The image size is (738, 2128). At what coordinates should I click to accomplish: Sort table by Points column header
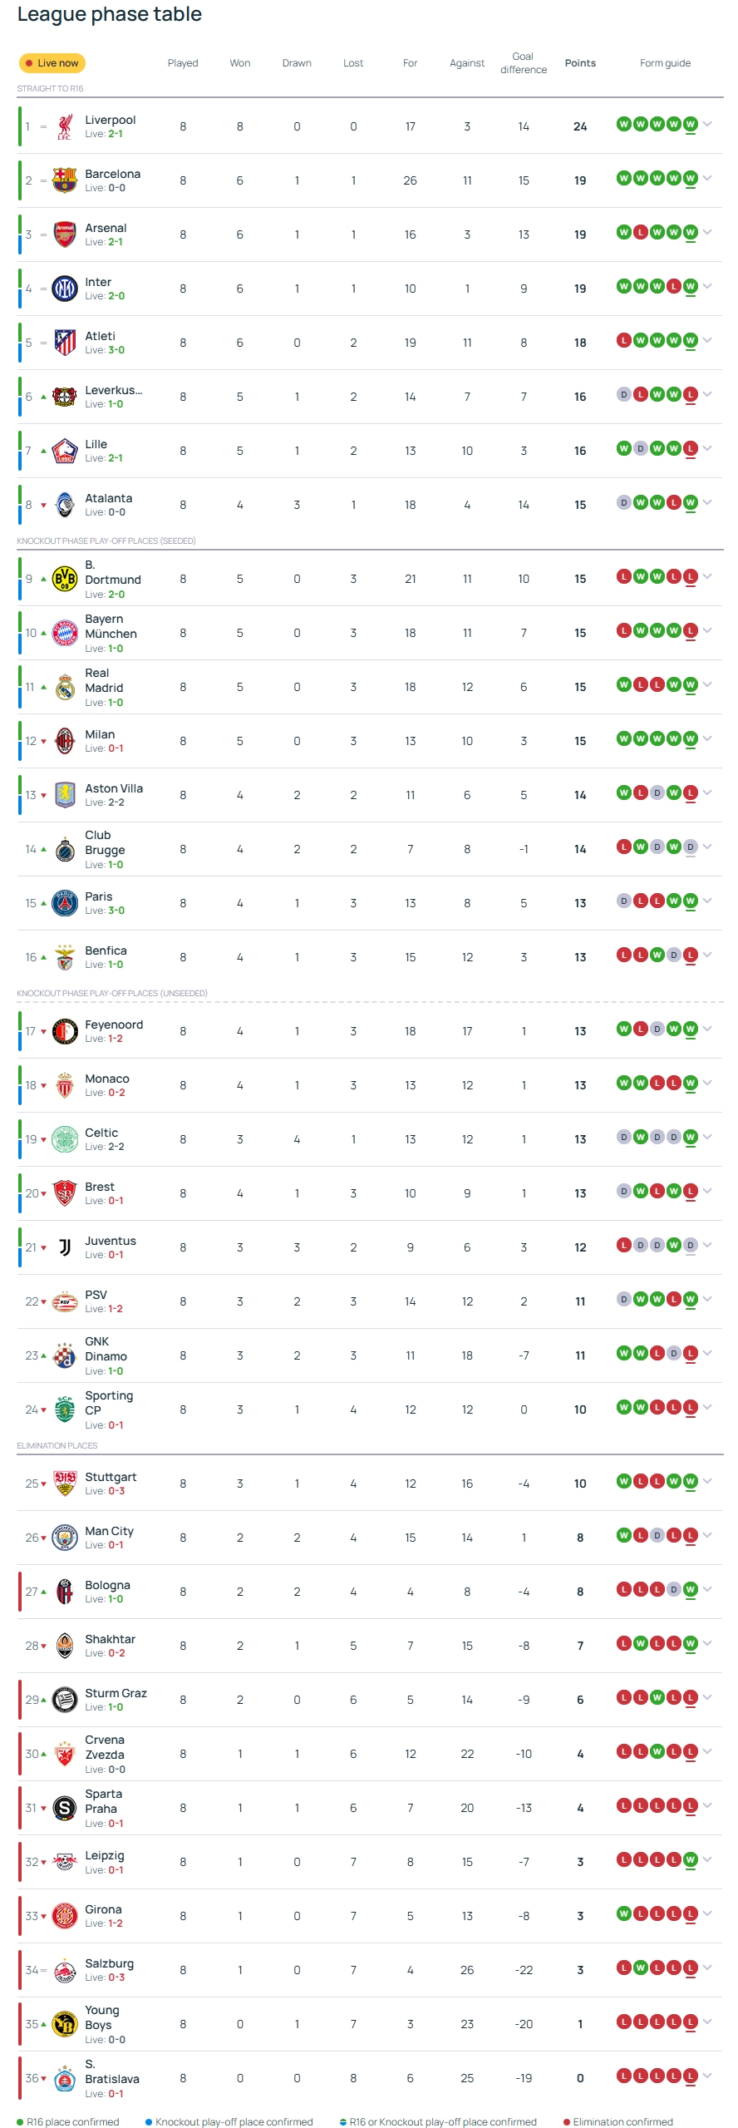click(x=580, y=63)
